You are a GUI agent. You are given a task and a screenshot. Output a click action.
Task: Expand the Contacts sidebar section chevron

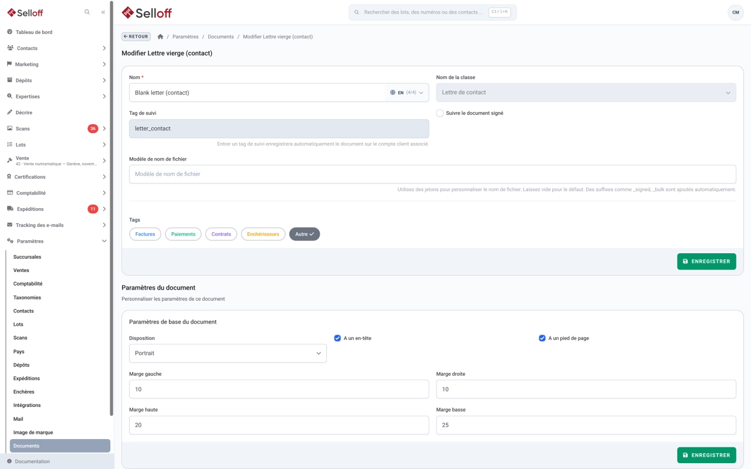click(x=104, y=48)
